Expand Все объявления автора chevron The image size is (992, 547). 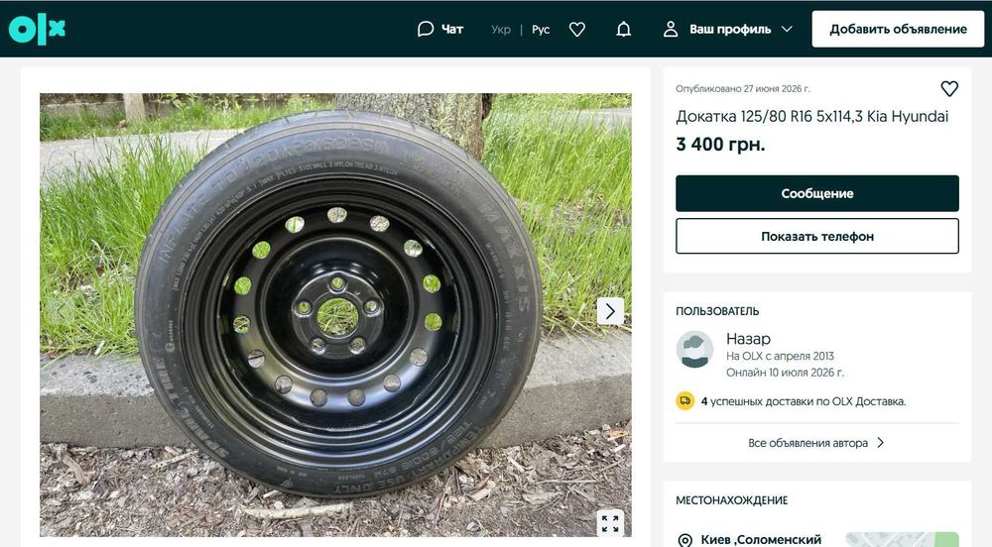point(880,443)
